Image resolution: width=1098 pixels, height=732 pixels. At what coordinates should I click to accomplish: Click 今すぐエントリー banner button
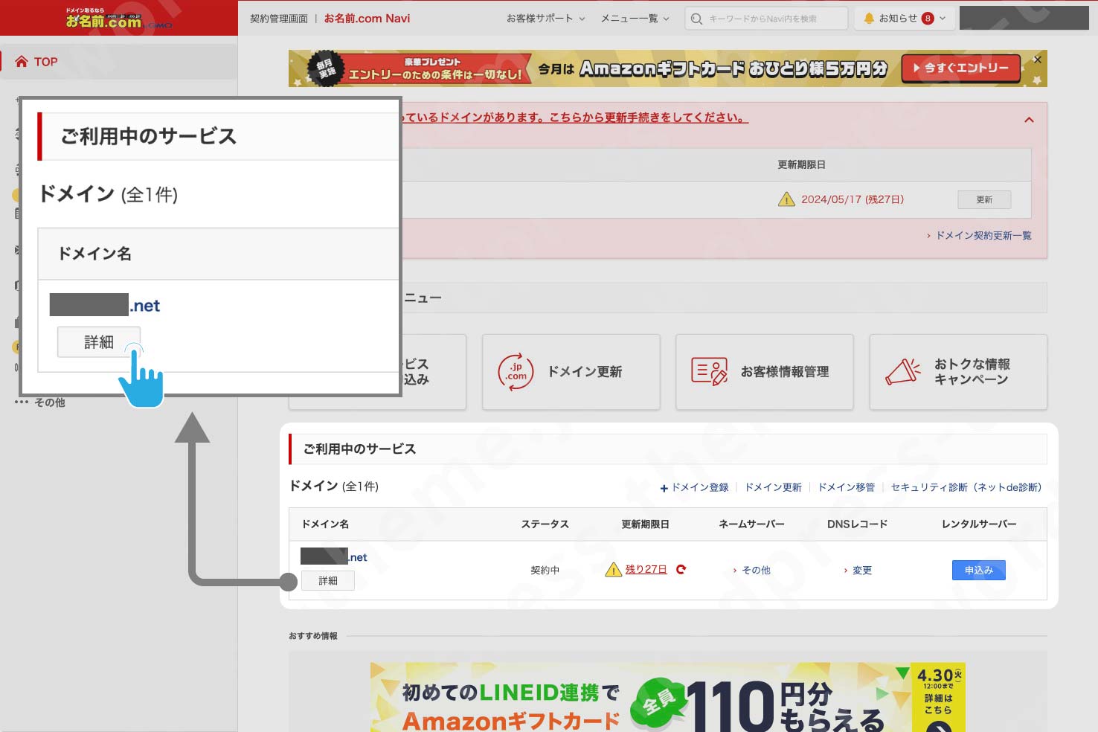[960, 68]
